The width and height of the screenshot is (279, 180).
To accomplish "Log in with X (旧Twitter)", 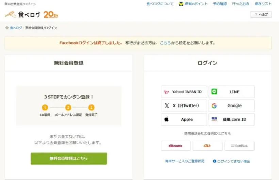I will pyautogui.click(x=184, y=105).
